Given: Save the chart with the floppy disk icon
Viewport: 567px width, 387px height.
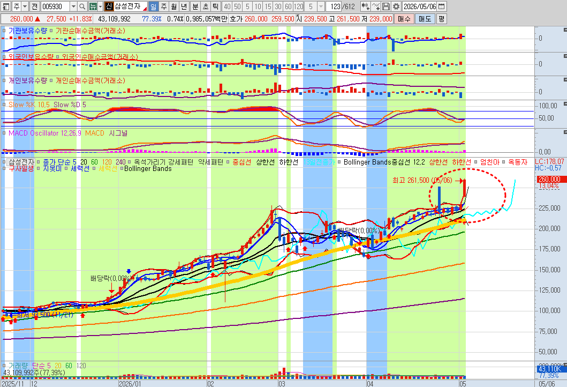Looking at the screenshot, I should point(386,6).
